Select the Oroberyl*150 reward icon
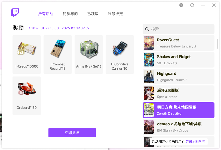This screenshot has height=150, width=221. 27,91
